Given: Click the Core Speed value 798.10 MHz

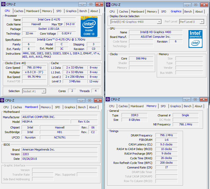Looking at the screenshot, I should pos(34,67).
